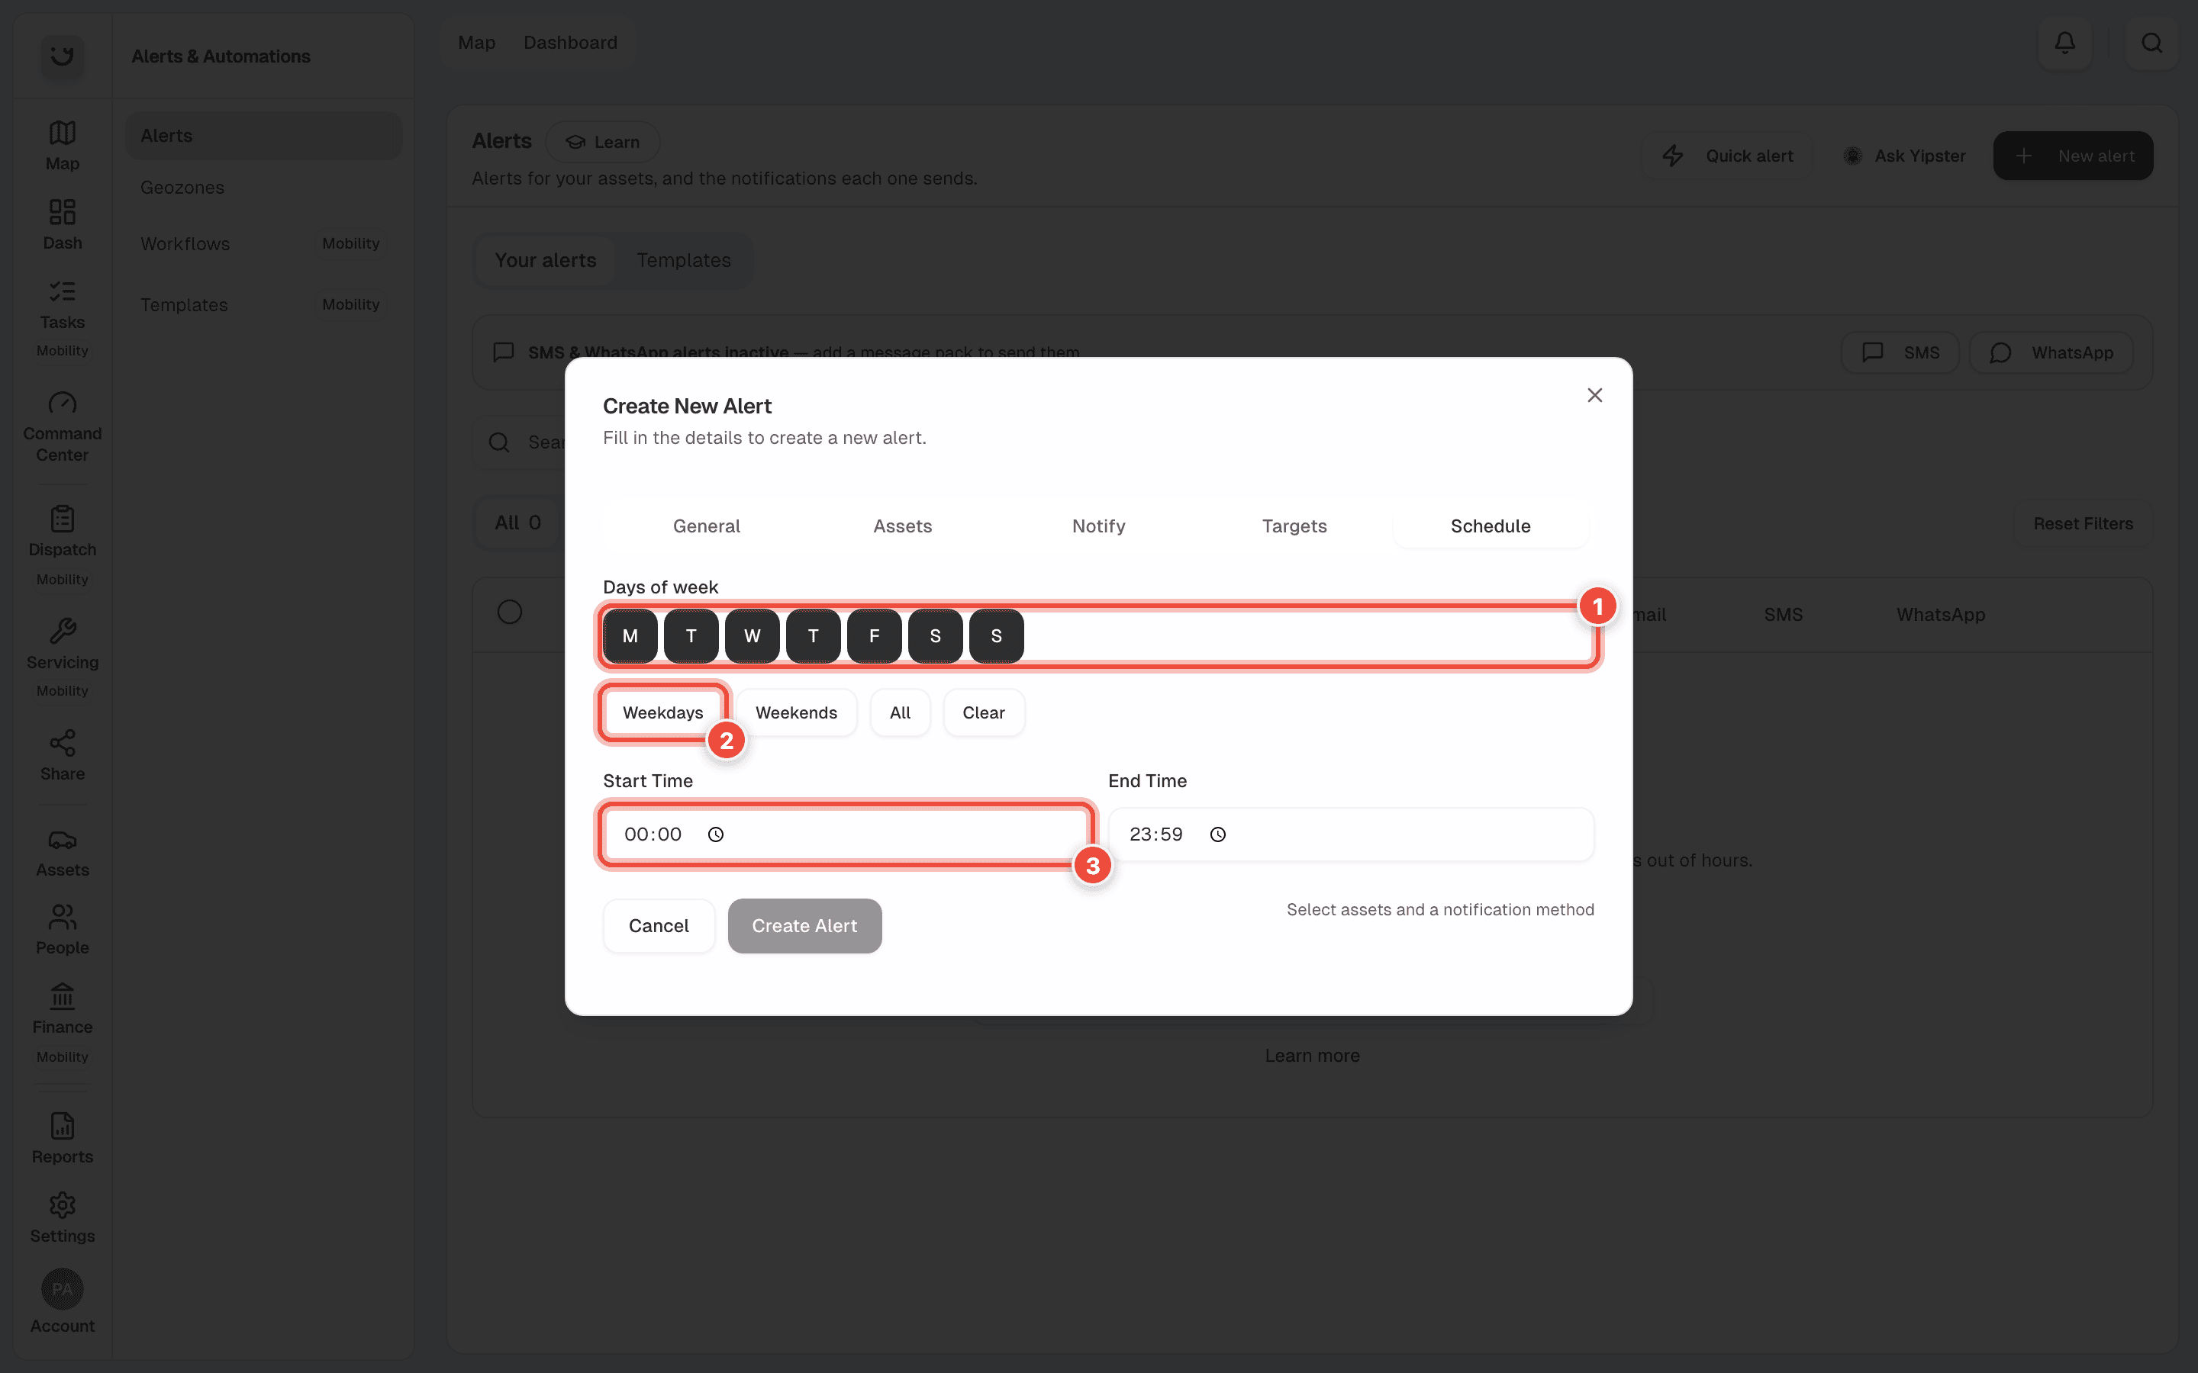The image size is (2198, 1373).
Task: Click the search magnifier icon in the top bar
Action: point(2151,43)
